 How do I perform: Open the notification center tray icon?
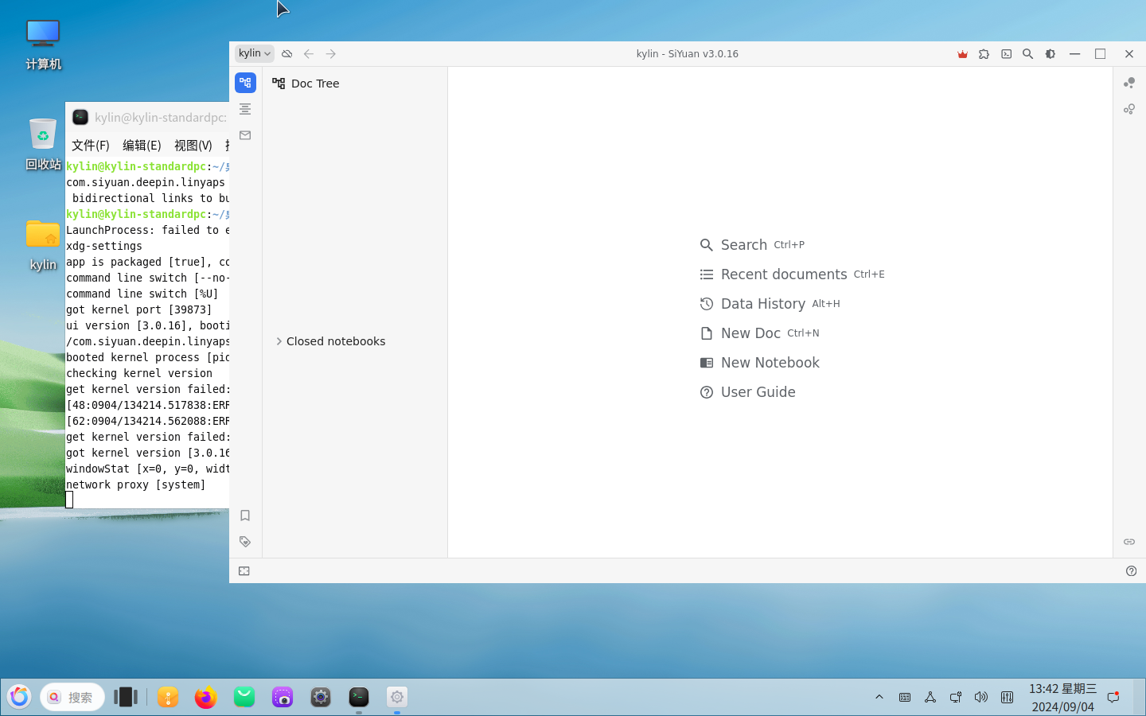pos(1113,697)
